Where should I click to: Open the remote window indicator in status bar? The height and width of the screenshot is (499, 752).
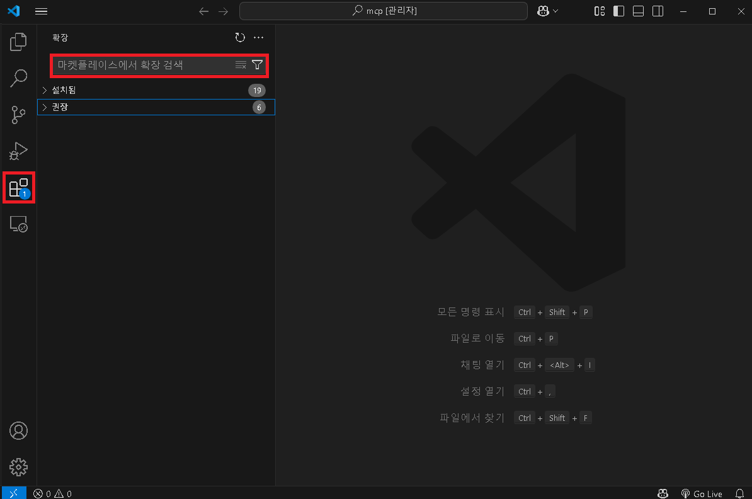click(x=14, y=493)
